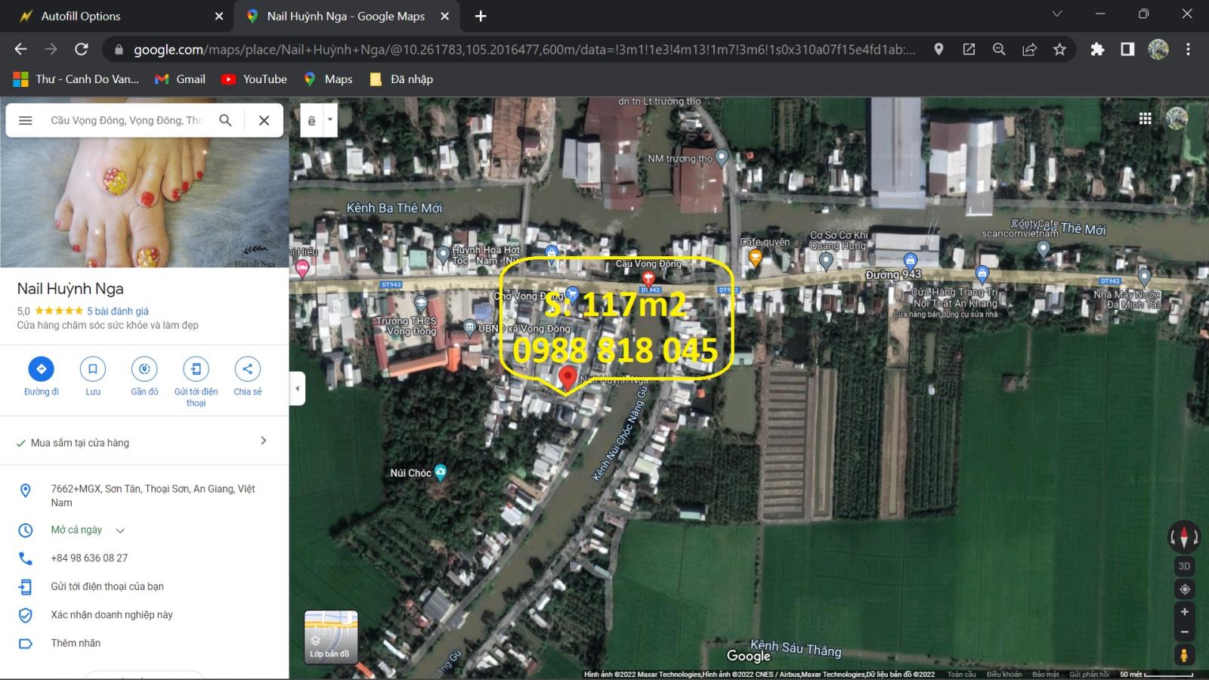Click the Bảo mật footer link
1209x680 pixels.
tap(1046, 675)
